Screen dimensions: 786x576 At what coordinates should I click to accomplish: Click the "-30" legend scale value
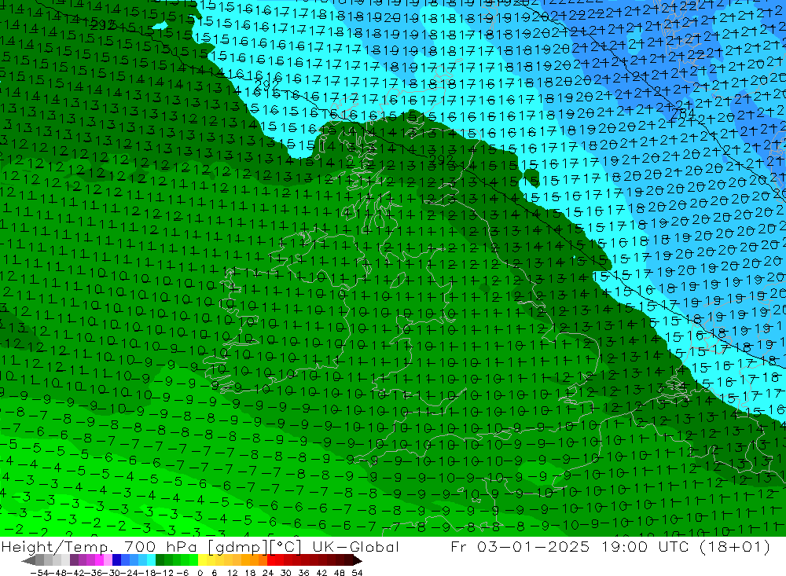point(112,573)
